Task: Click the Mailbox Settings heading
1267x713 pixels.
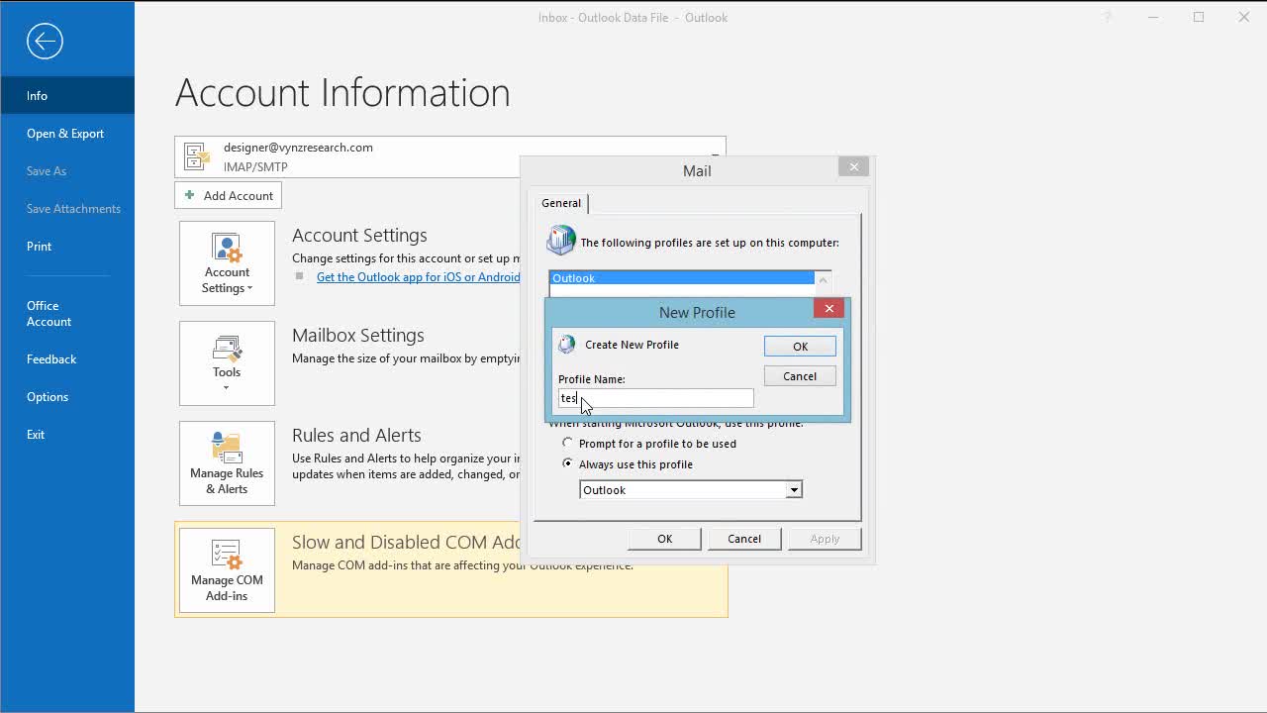Action: [357, 335]
